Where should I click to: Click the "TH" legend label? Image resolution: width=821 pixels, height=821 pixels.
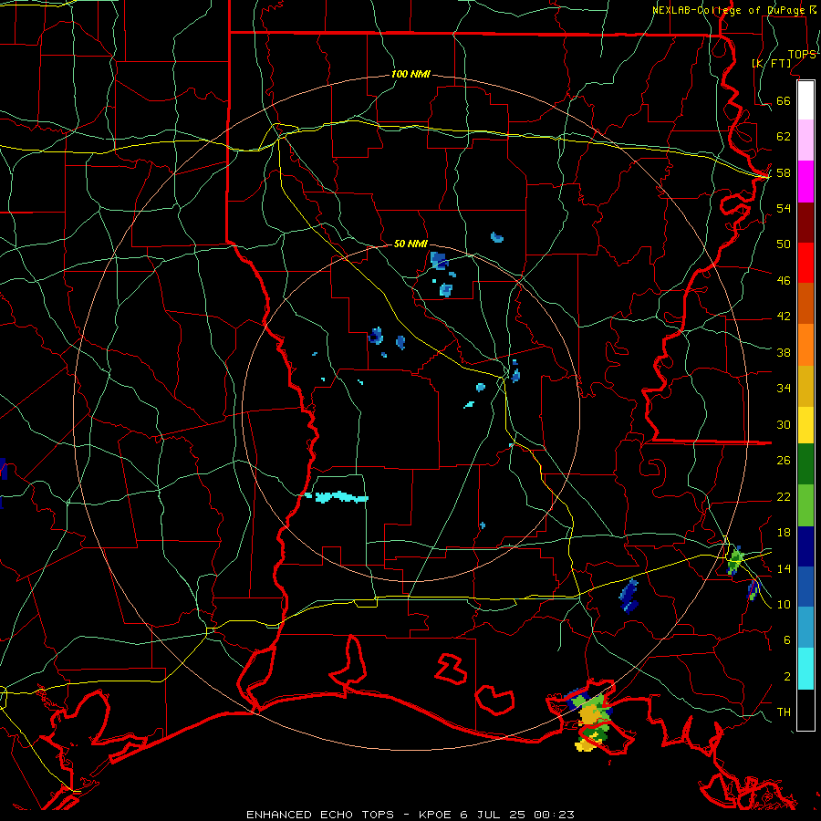point(784,712)
